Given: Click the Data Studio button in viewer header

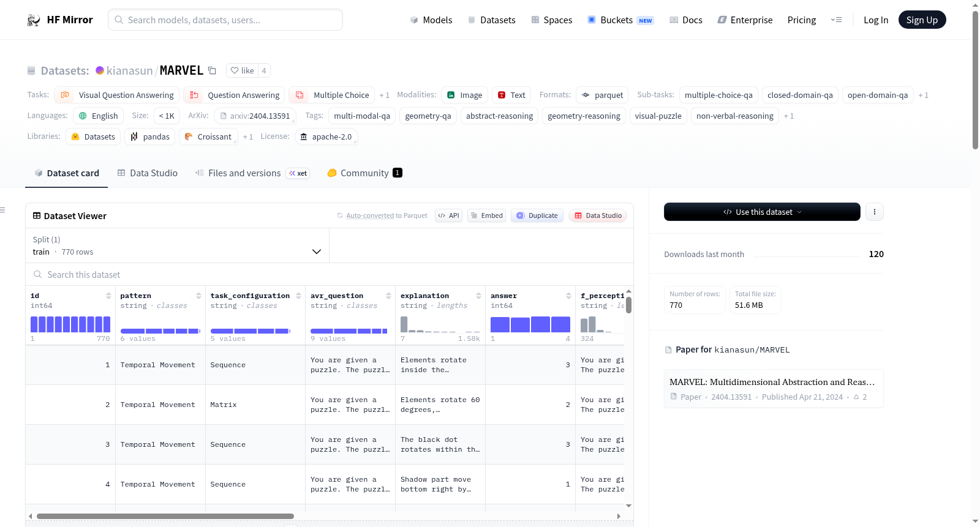Looking at the screenshot, I should (x=598, y=215).
